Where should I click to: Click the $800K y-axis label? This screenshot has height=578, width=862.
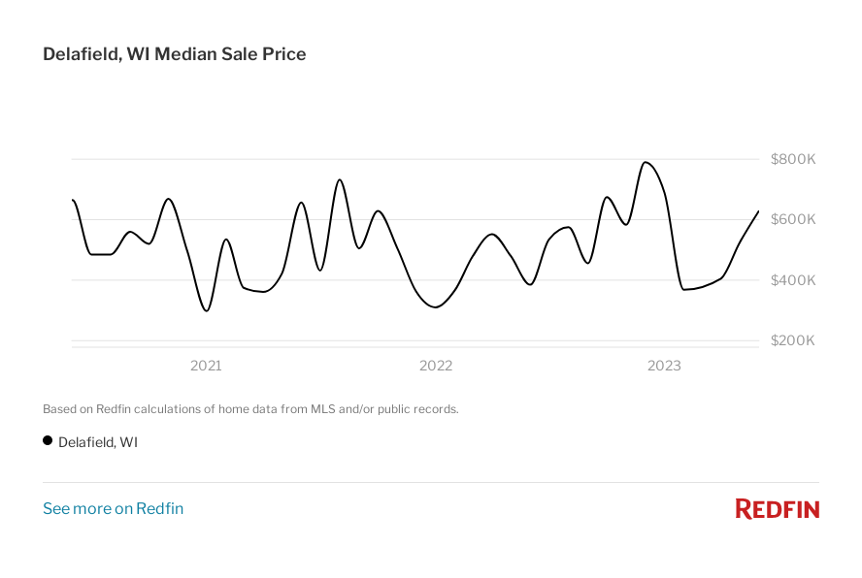pos(792,159)
